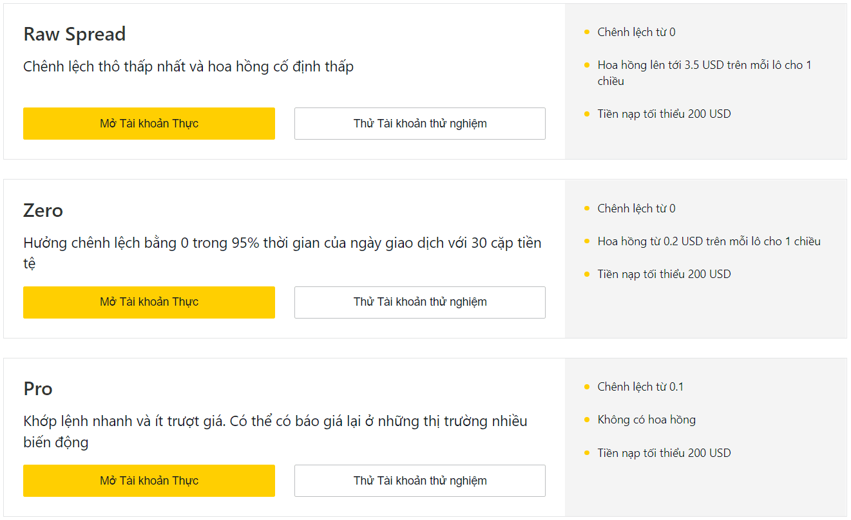Screen dimensions: 851x520
Task: Click Mở Tài khoản Thực under Zero
Action: pyautogui.click(x=149, y=302)
